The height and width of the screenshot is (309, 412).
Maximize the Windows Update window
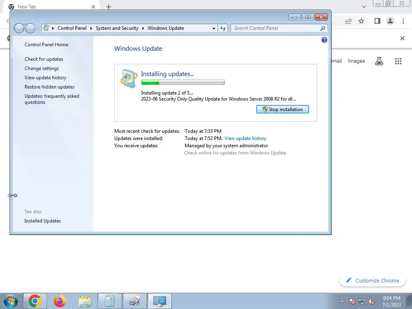(x=308, y=17)
